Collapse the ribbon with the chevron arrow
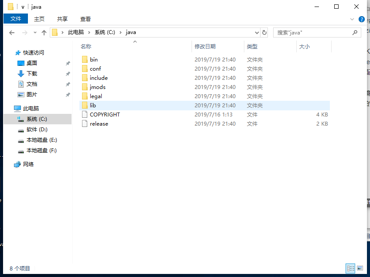Viewport: 370px width, 277px height. tap(352, 19)
